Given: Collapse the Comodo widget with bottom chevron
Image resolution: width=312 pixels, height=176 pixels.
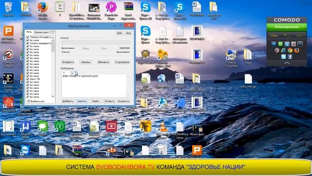Looking at the screenshot, I should [287, 63].
